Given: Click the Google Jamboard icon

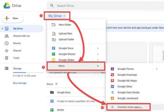Looking at the screenshot, I should point(112,98).
